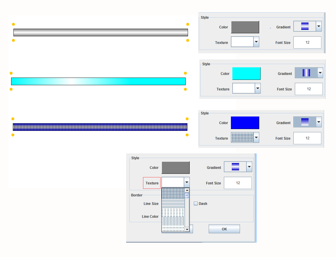The image size is (336, 257).
Task: Pick the dashed lines texture from open list
Action: 173,212
